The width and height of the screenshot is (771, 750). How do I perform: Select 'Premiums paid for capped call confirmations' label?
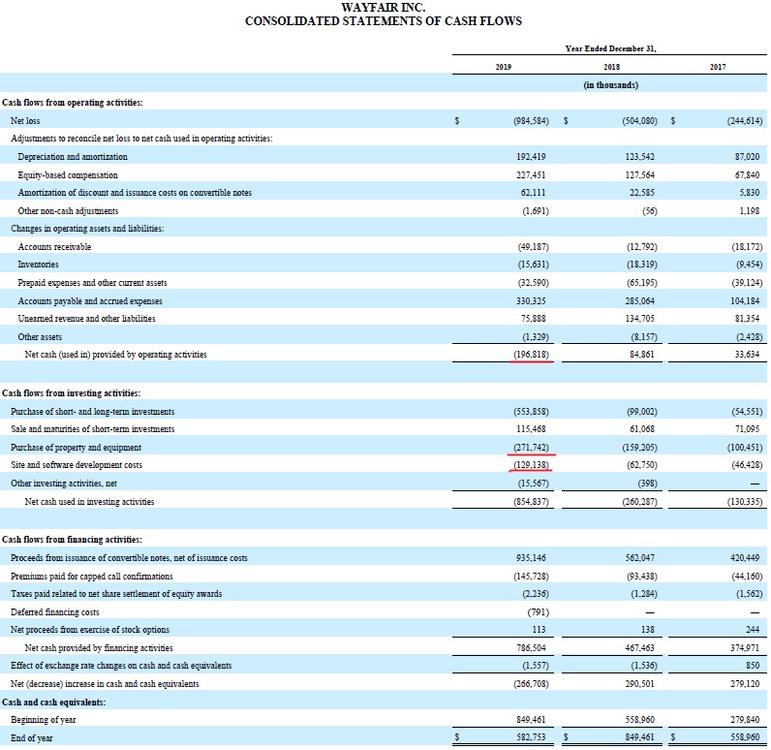click(x=93, y=576)
